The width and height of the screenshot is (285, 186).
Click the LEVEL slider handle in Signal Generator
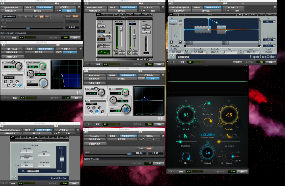28,29
